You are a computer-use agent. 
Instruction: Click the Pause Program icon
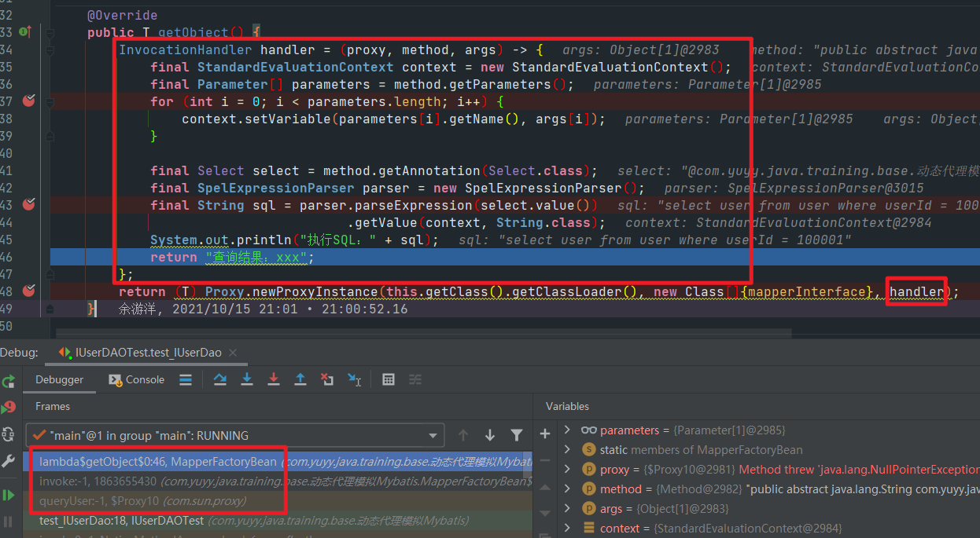[x=9, y=521]
